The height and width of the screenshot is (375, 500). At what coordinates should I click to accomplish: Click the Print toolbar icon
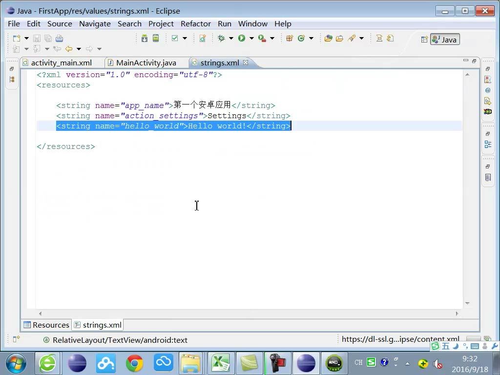59,39
